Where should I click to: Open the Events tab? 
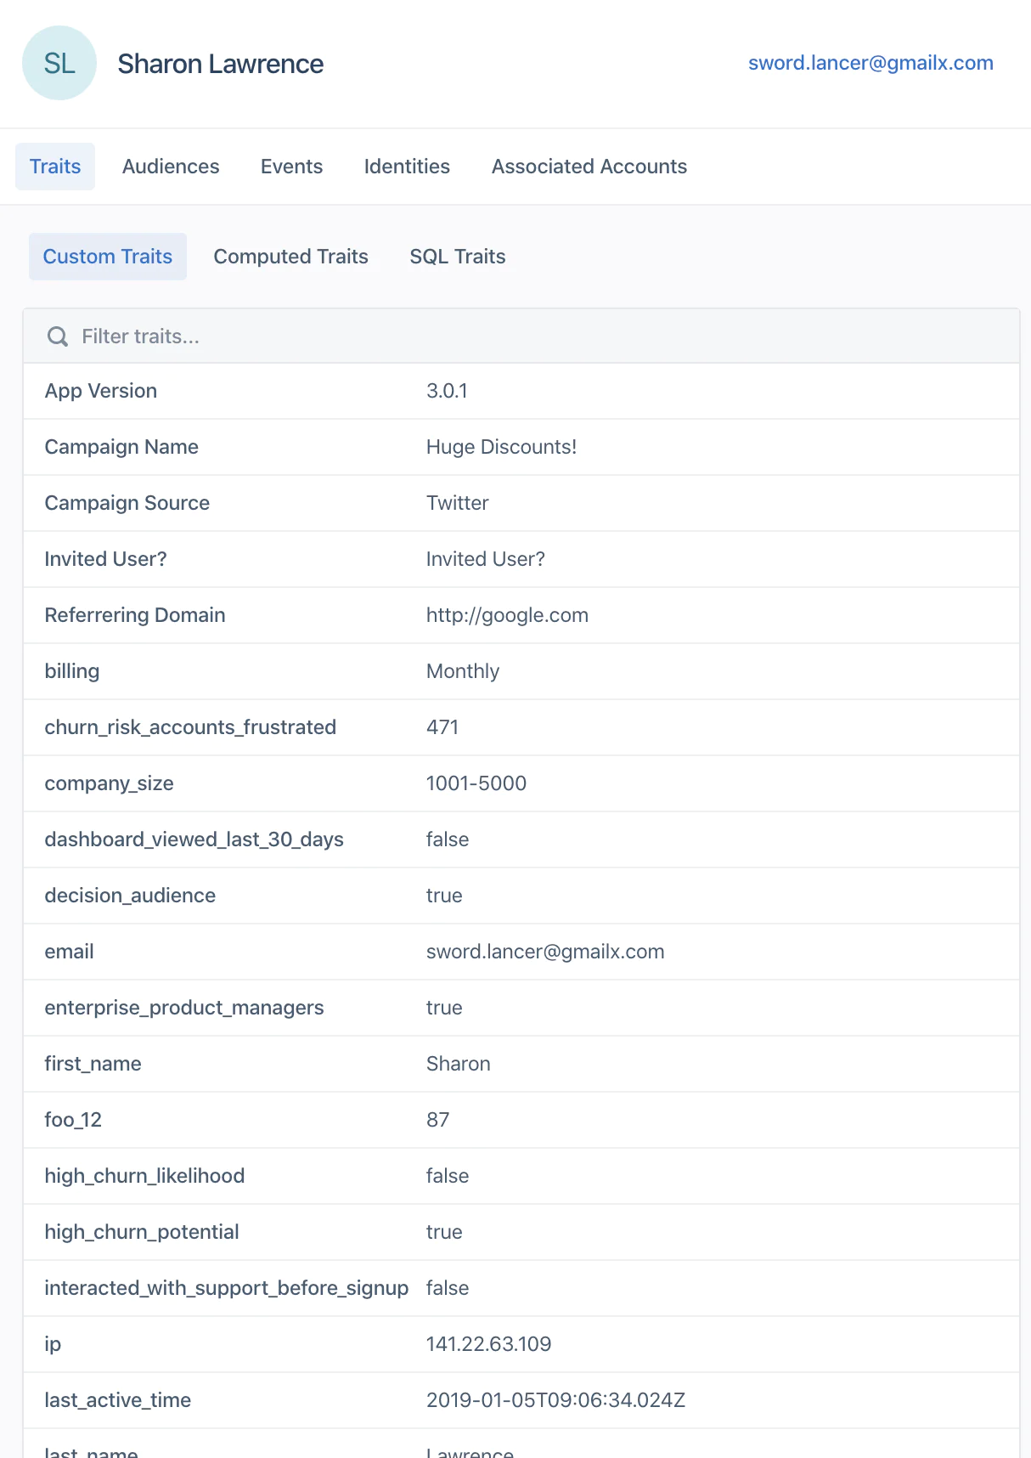click(x=291, y=167)
